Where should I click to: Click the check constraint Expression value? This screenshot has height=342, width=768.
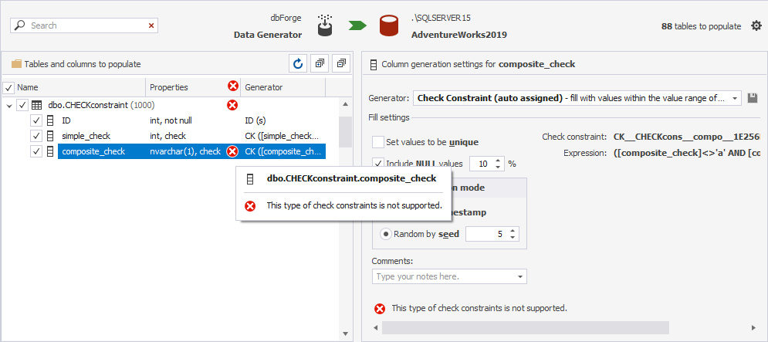coord(687,153)
